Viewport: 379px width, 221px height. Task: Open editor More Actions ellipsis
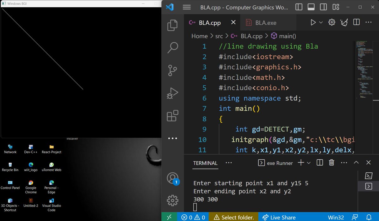point(368,22)
